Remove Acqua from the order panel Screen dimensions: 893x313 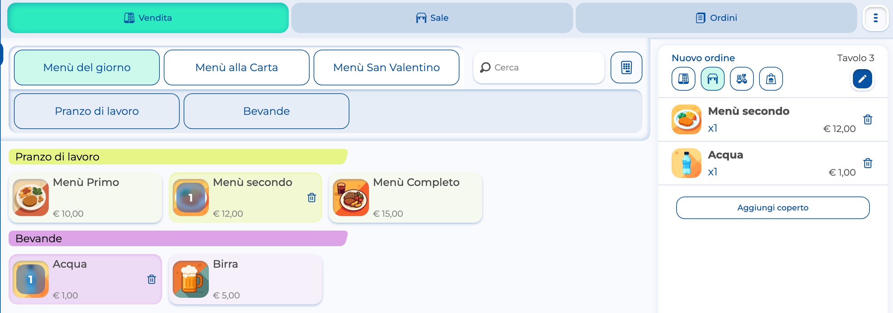tap(867, 163)
